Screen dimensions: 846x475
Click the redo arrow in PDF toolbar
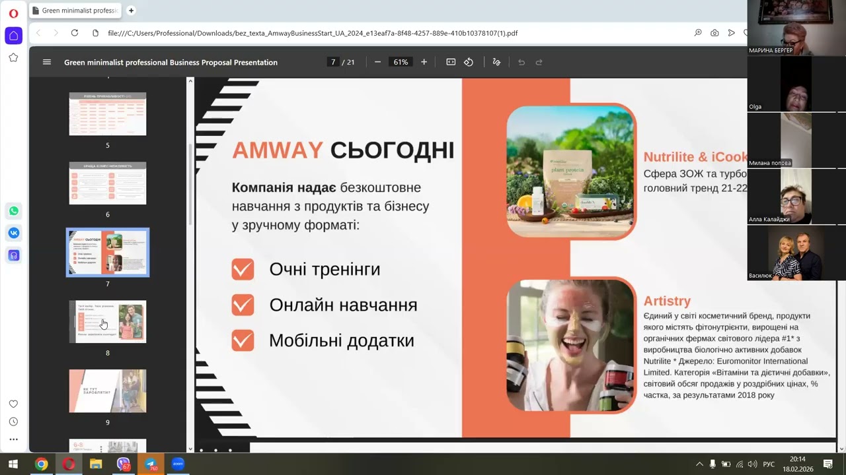tap(539, 62)
